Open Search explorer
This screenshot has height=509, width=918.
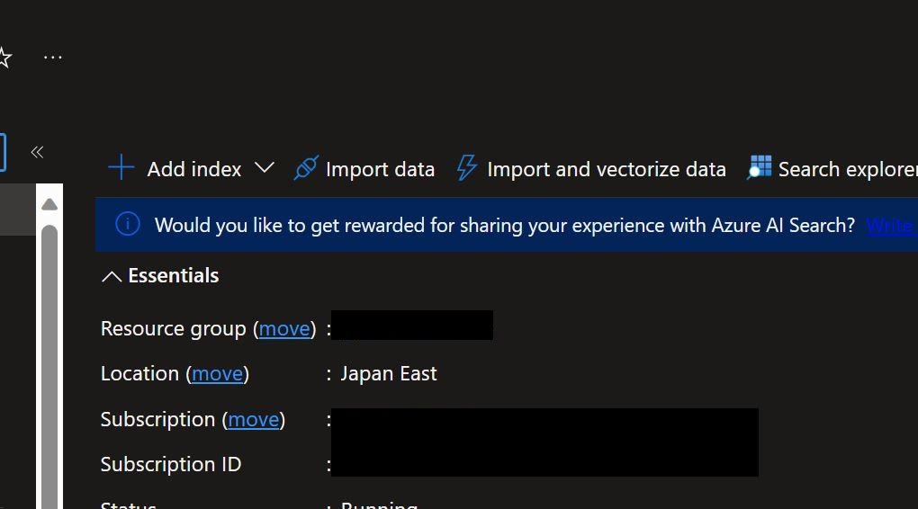tap(848, 169)
